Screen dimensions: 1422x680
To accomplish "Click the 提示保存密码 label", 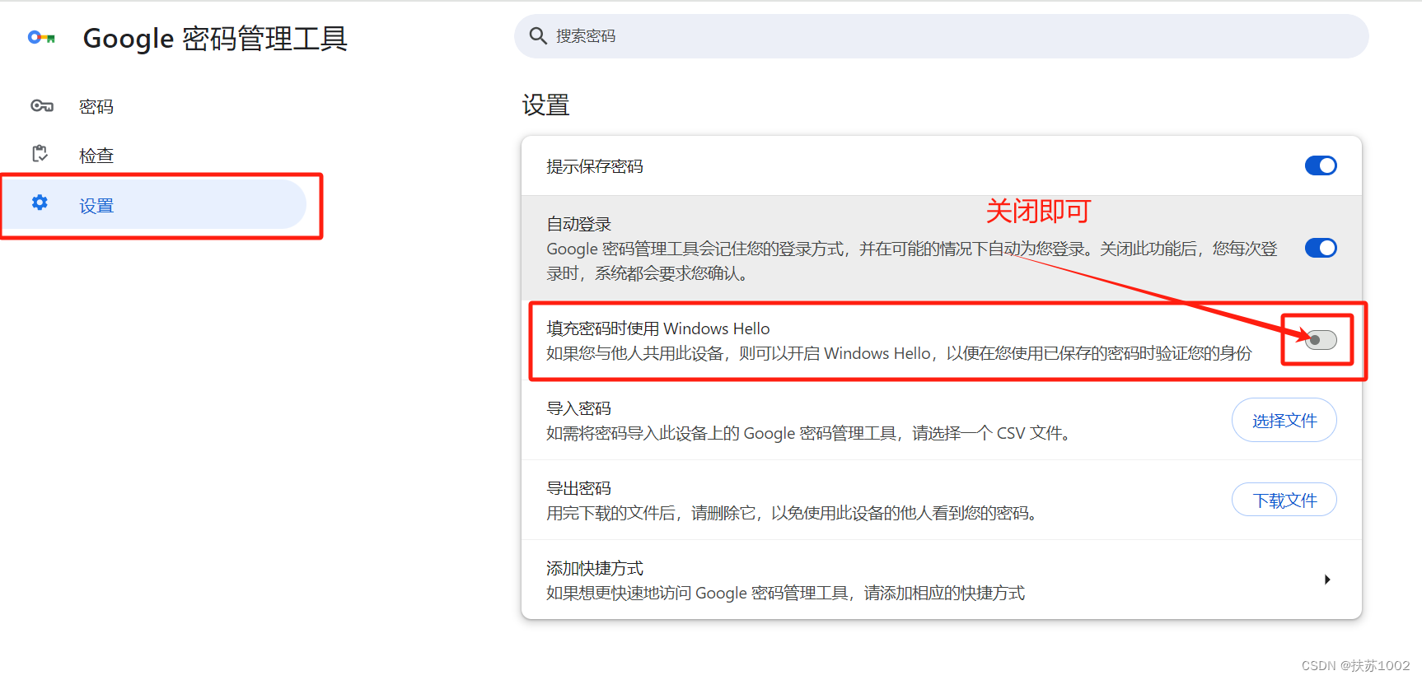I will pyautogui.click(x=595, y=166).
